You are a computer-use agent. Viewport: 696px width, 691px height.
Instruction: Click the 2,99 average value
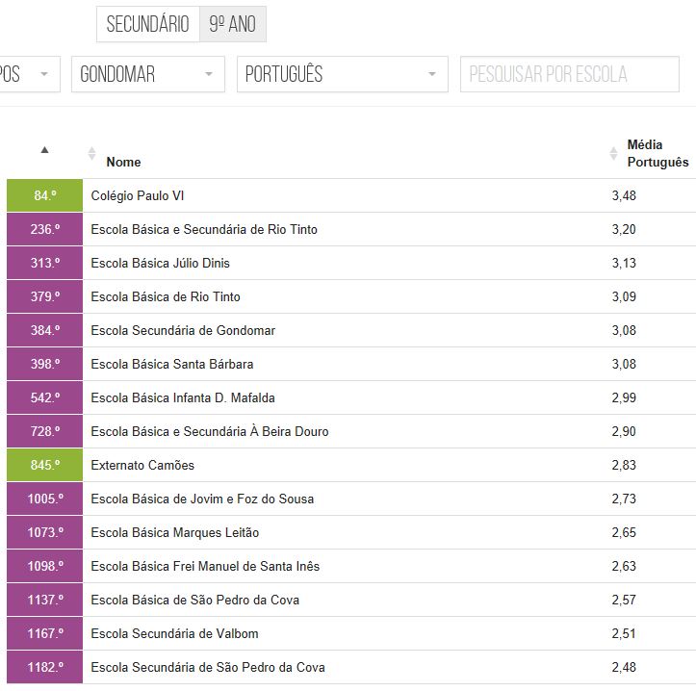click(624, 398)
